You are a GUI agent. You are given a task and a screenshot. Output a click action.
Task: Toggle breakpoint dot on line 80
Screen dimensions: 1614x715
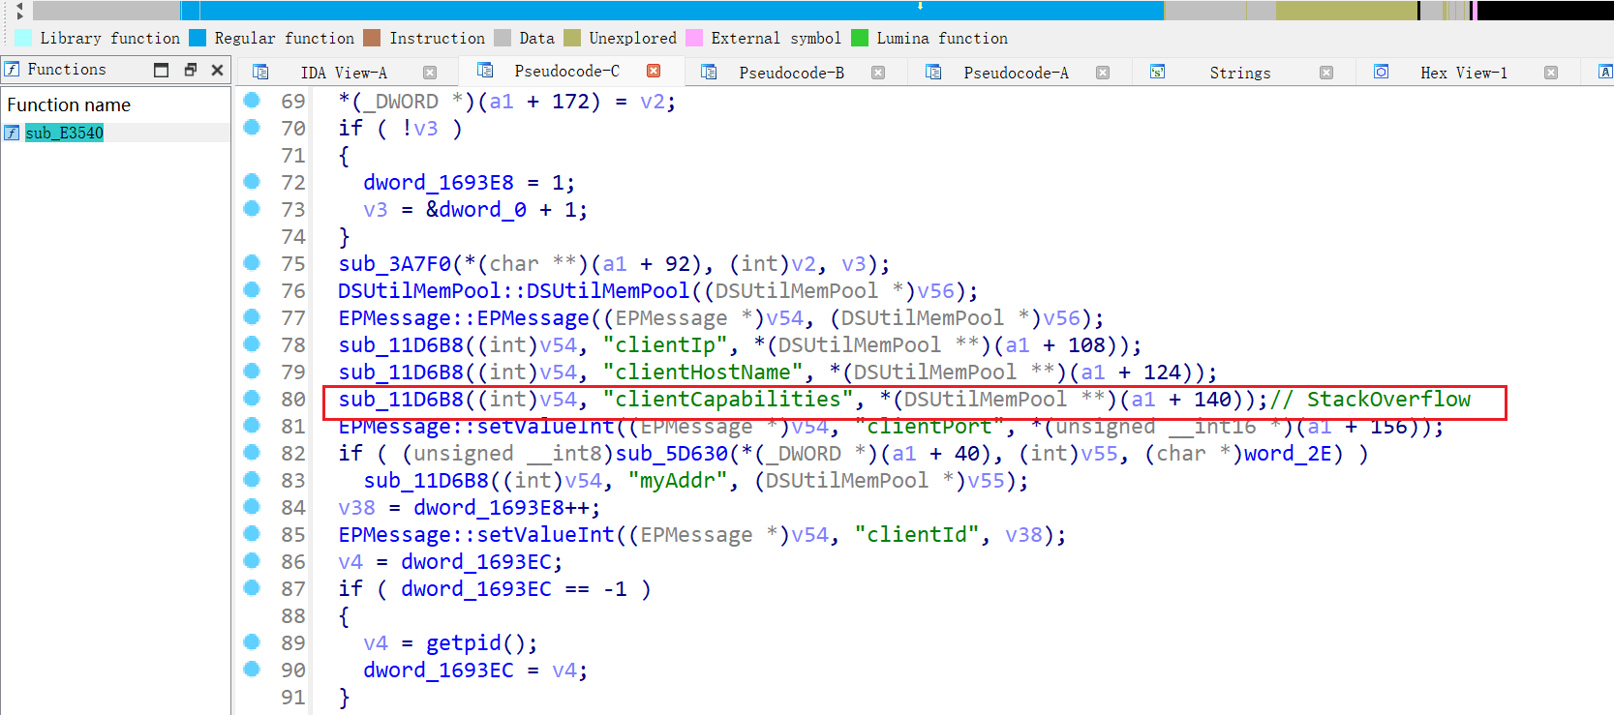252,398
